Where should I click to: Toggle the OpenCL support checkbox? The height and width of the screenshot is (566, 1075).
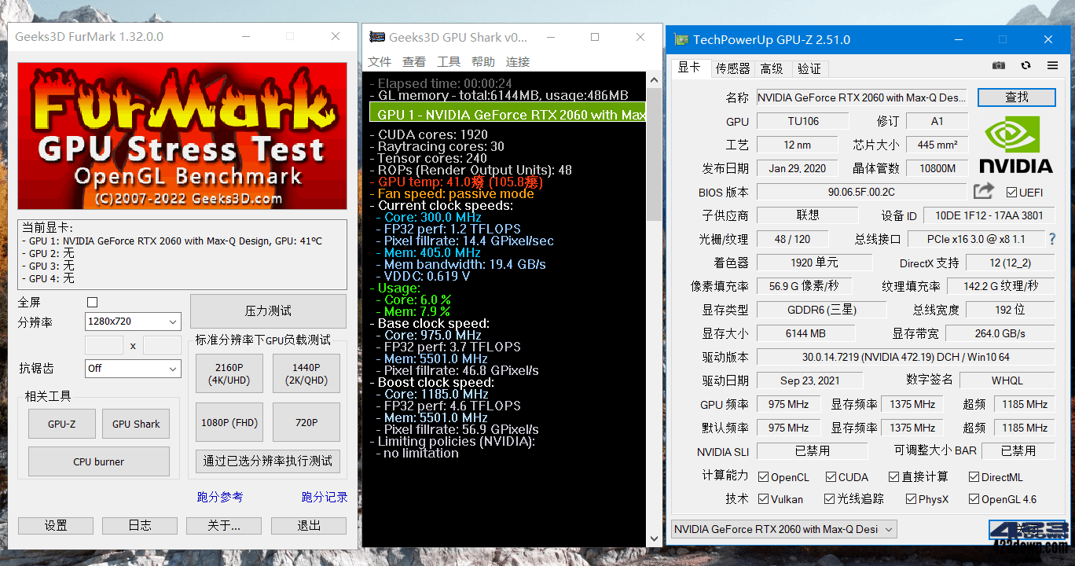point(761,476)
